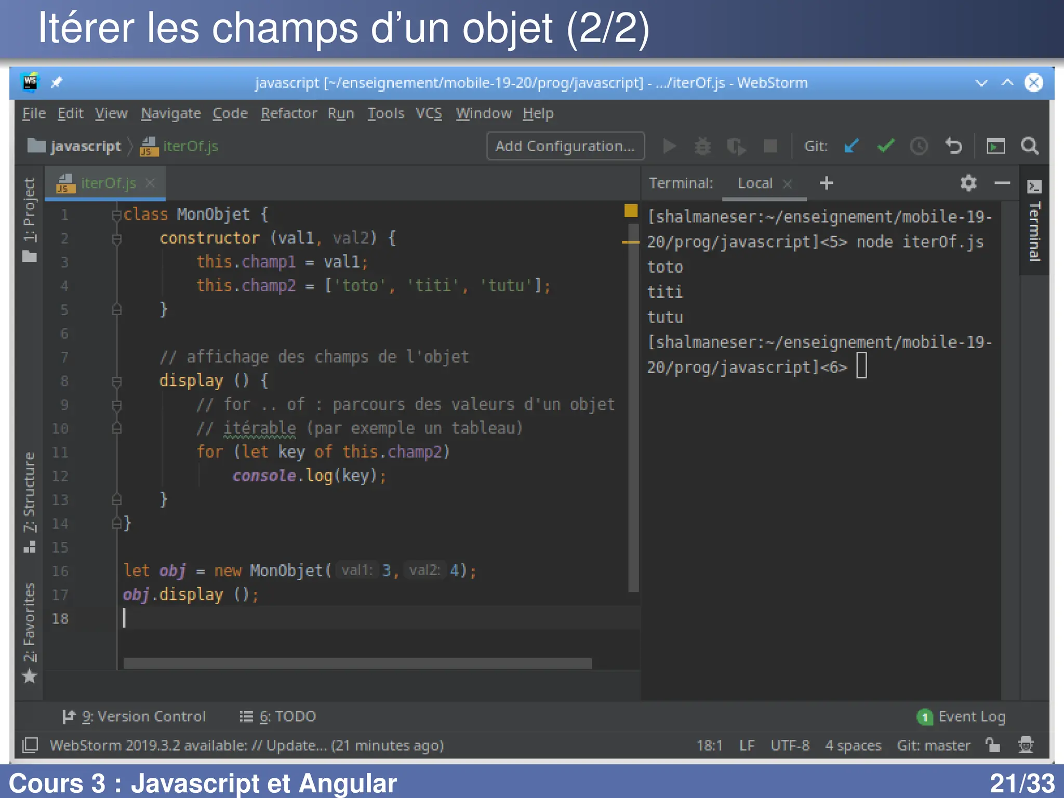Click in the terminal prompt cursor
Image resolution: width=1064 pixels, height=798 pixels.
(x=861, y=366)
